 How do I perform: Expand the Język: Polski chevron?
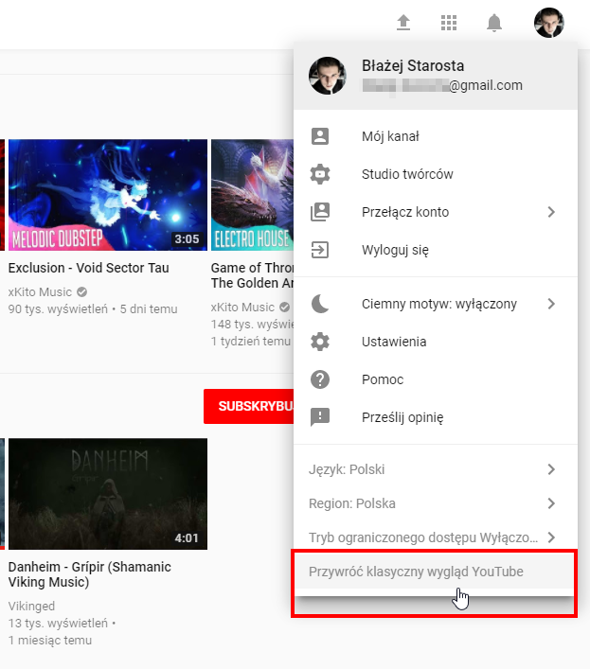551,469
